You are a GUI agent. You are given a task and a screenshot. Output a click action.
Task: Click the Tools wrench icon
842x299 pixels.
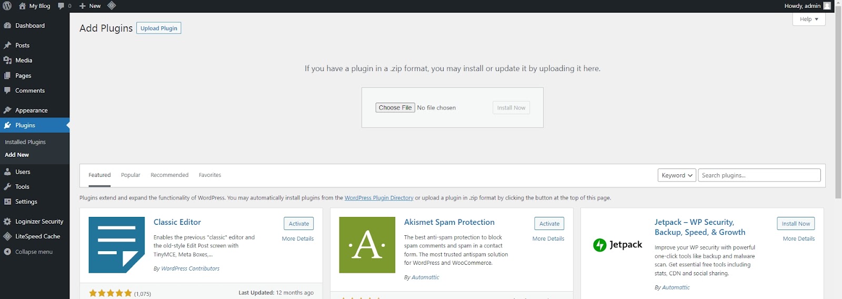tap(7, 186)
